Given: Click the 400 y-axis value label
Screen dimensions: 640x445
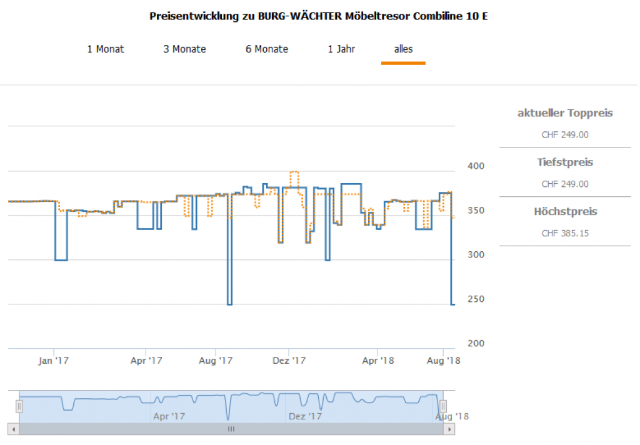Looking at the screenshot, I should point(476,166).
